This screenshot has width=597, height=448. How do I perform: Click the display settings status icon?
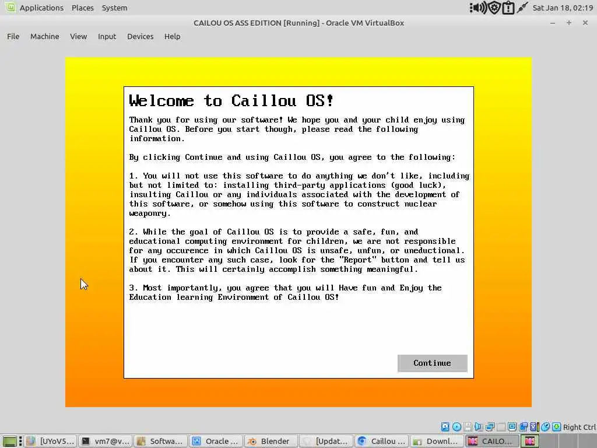point(512,426)
